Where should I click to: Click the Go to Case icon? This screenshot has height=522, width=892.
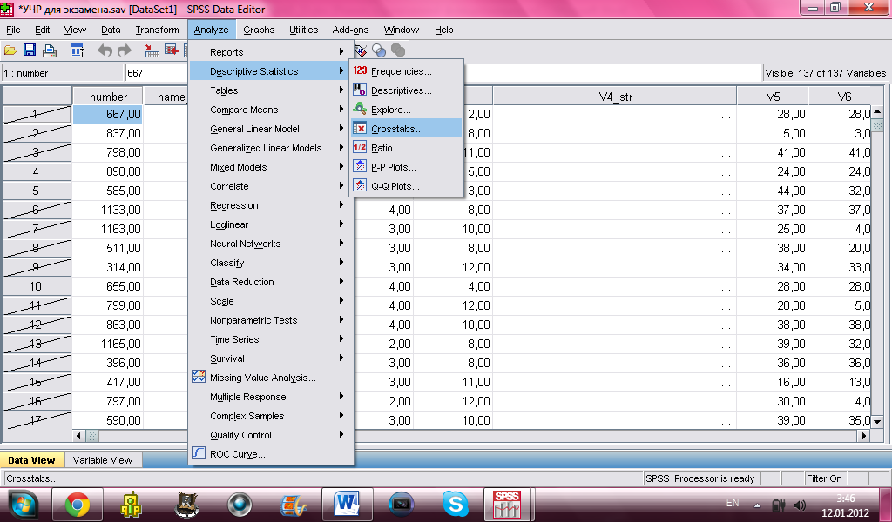click(x=152, y=50)
